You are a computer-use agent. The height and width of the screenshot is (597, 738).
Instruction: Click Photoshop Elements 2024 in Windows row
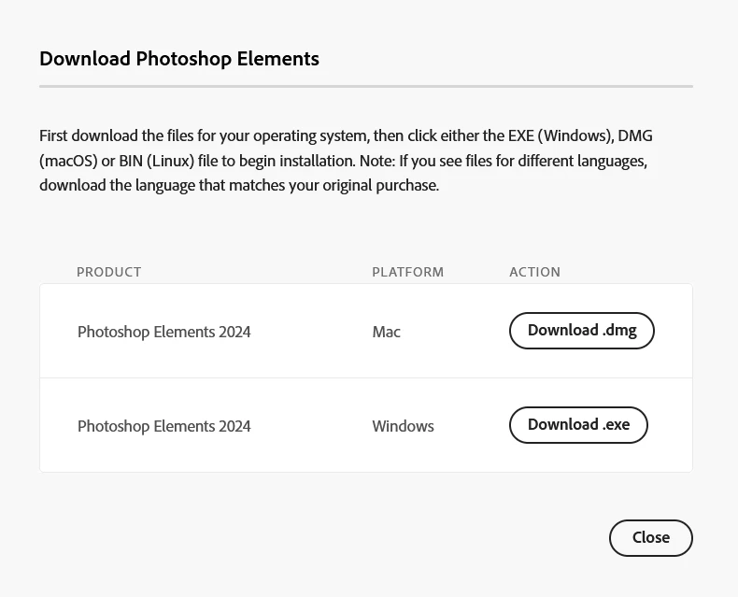coord(163,426)
